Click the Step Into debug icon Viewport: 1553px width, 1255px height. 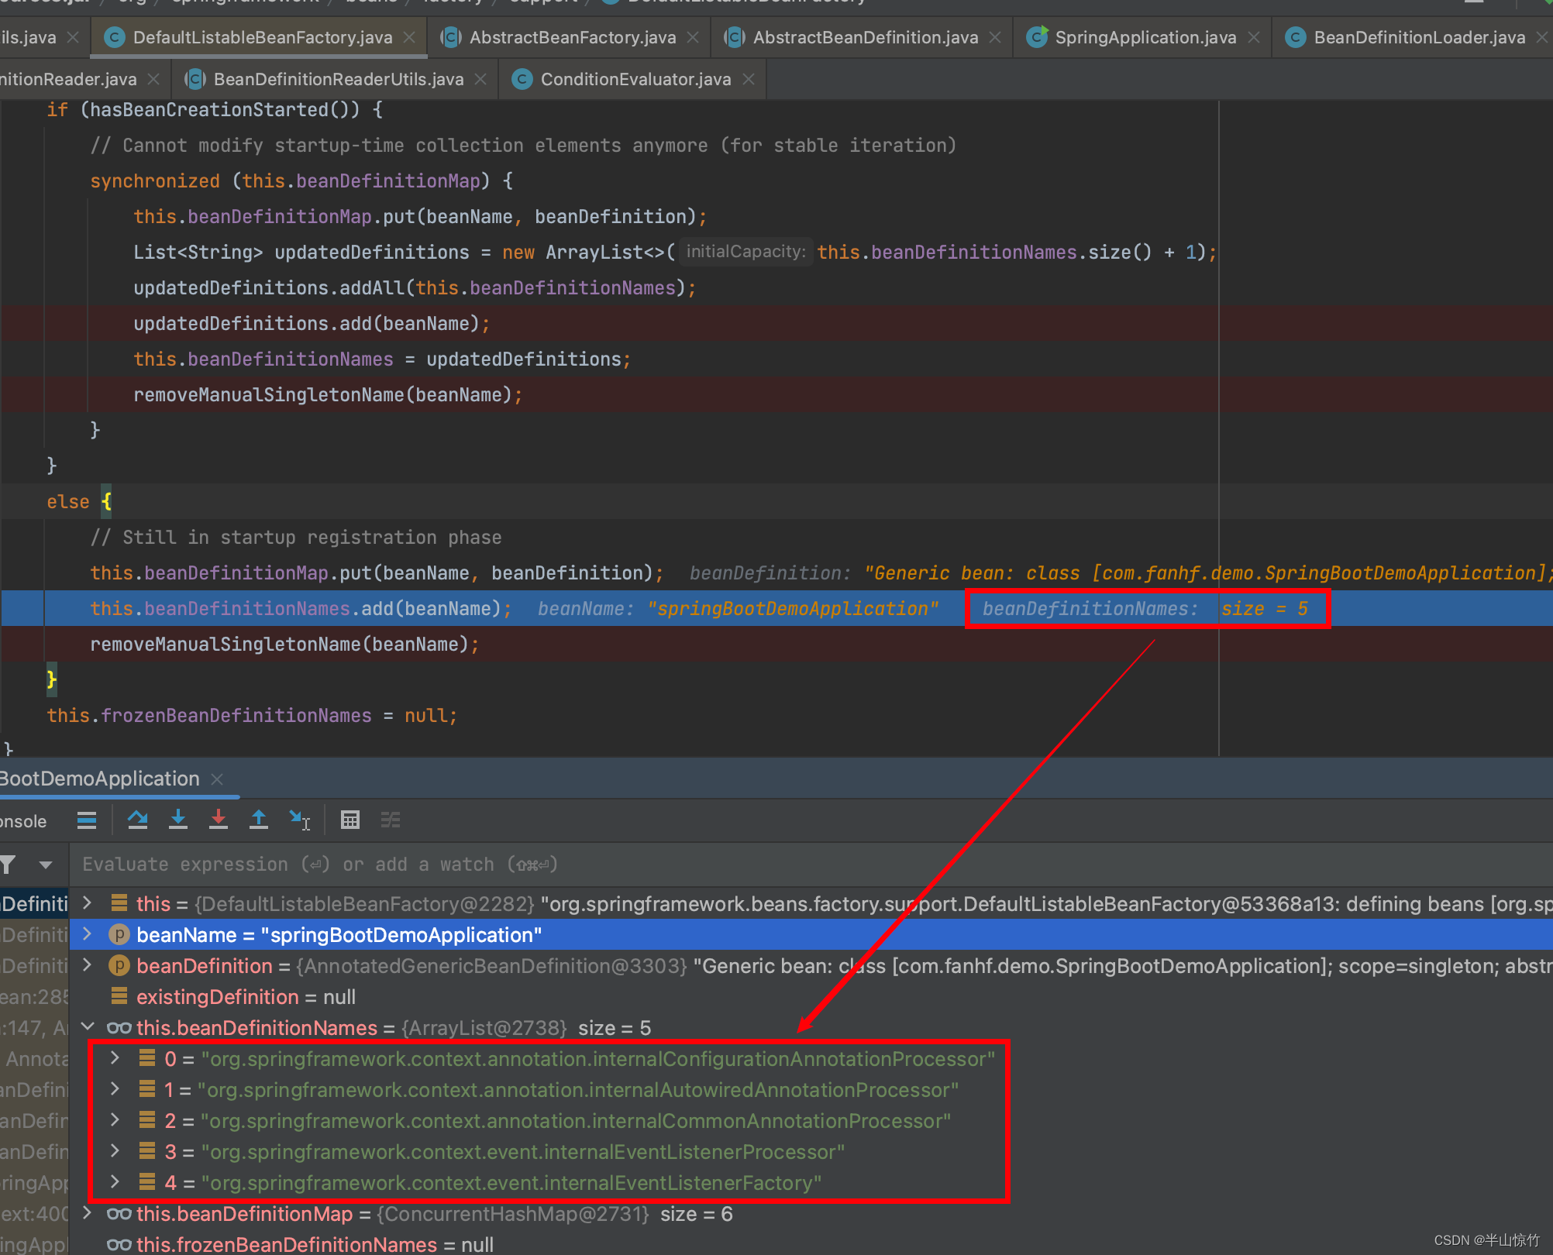pyautogui.click(x=178, y=820)
